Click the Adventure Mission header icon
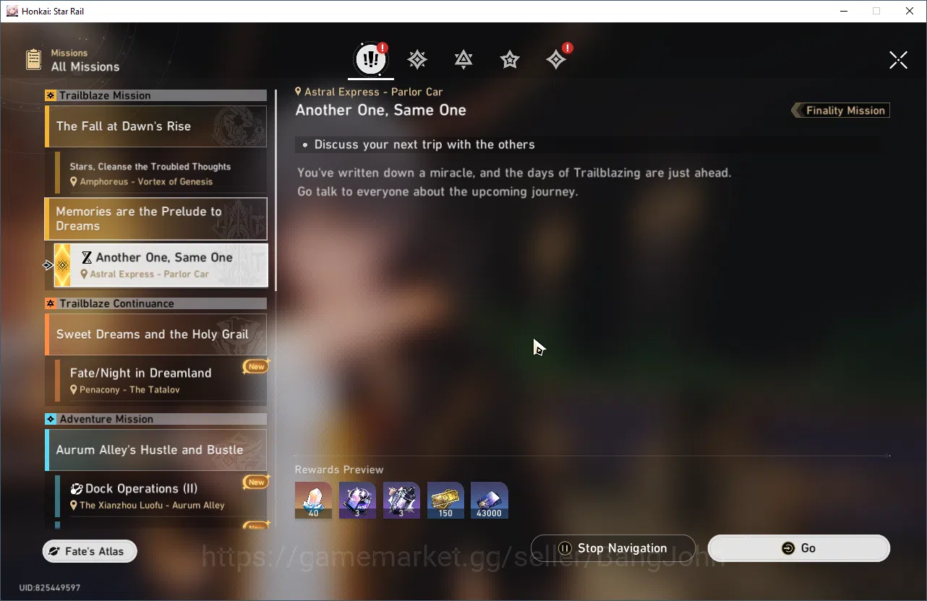This screenshot has height=601, width=927. click(x=51, y=419)
